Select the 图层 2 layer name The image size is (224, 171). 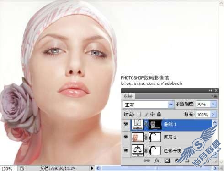pos(170,137)
